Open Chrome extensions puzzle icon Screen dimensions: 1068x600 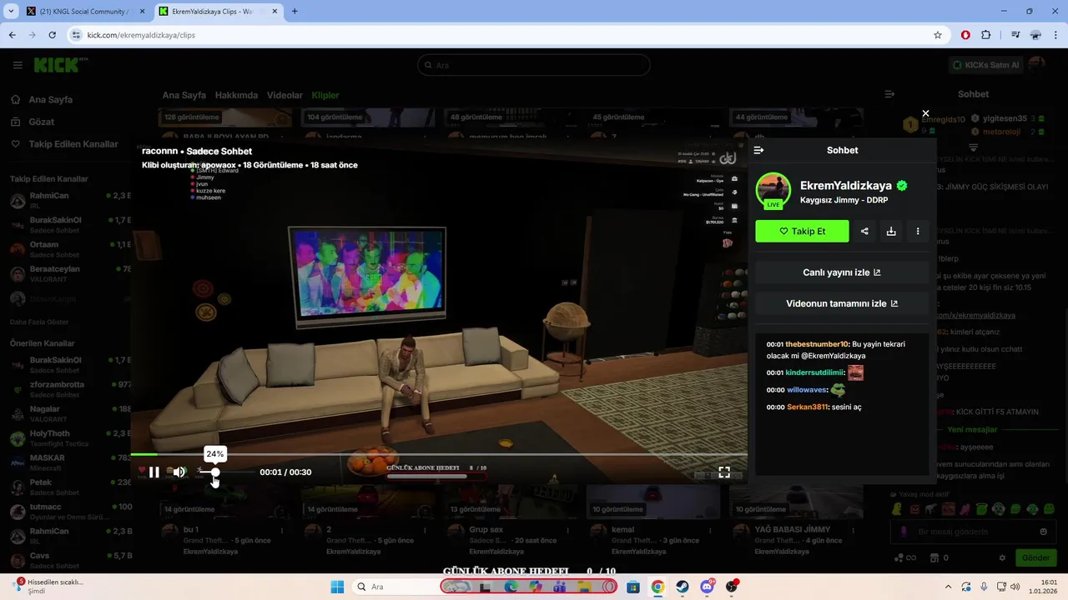click(x=986, y=35)
